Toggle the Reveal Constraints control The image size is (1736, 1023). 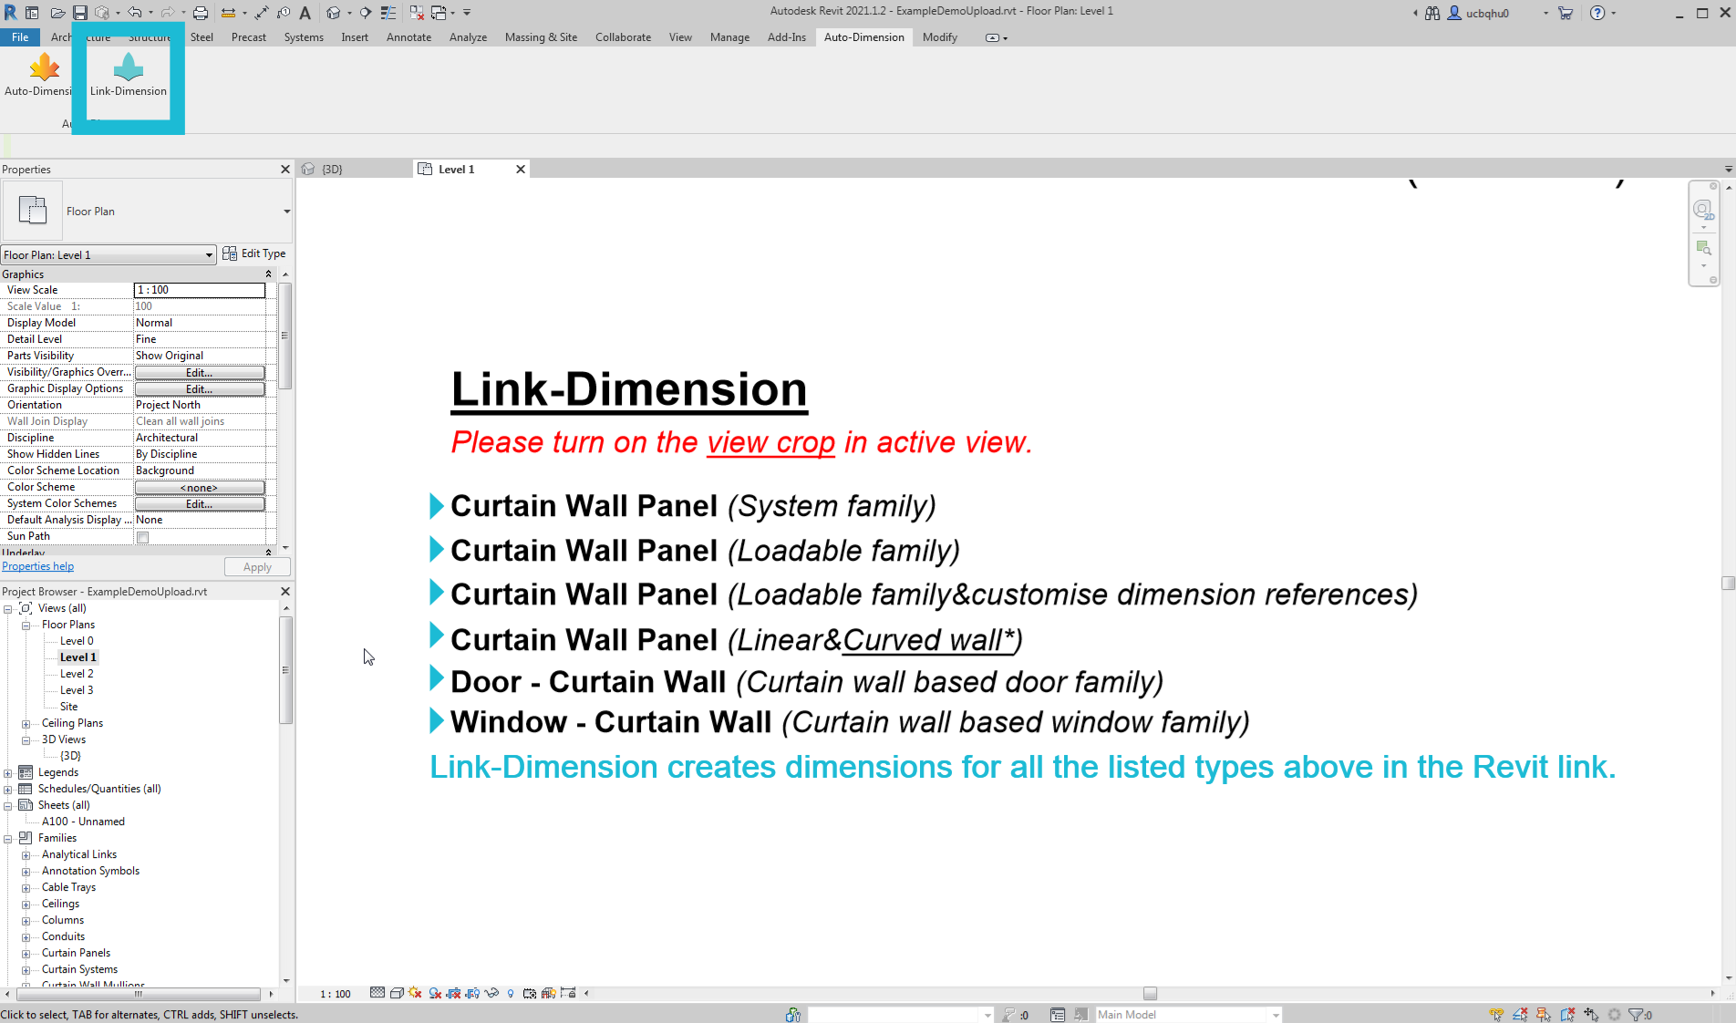point(568,993)
